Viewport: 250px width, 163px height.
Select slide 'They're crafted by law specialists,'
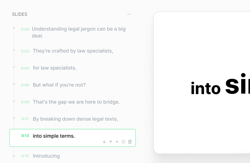73,51
